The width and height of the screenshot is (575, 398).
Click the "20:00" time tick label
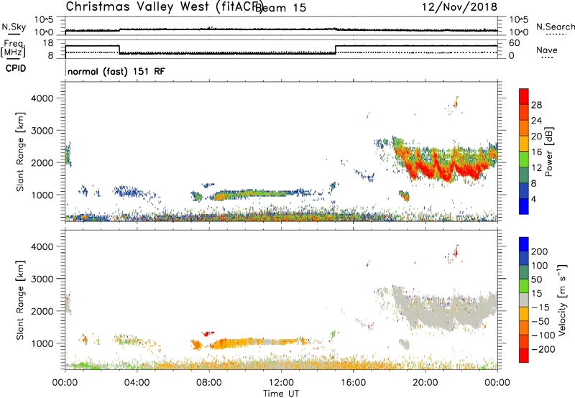[425, 383]
